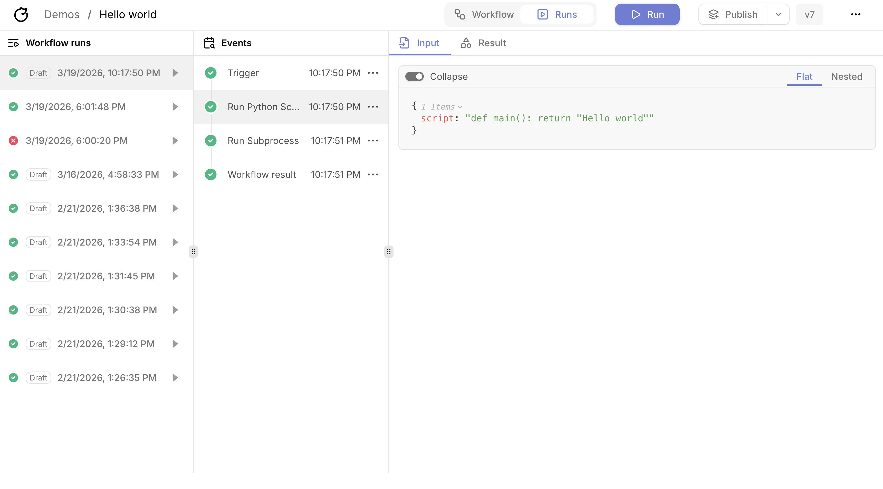Click the Run button
Screen dimensions: 883x489
pos(647,14)
